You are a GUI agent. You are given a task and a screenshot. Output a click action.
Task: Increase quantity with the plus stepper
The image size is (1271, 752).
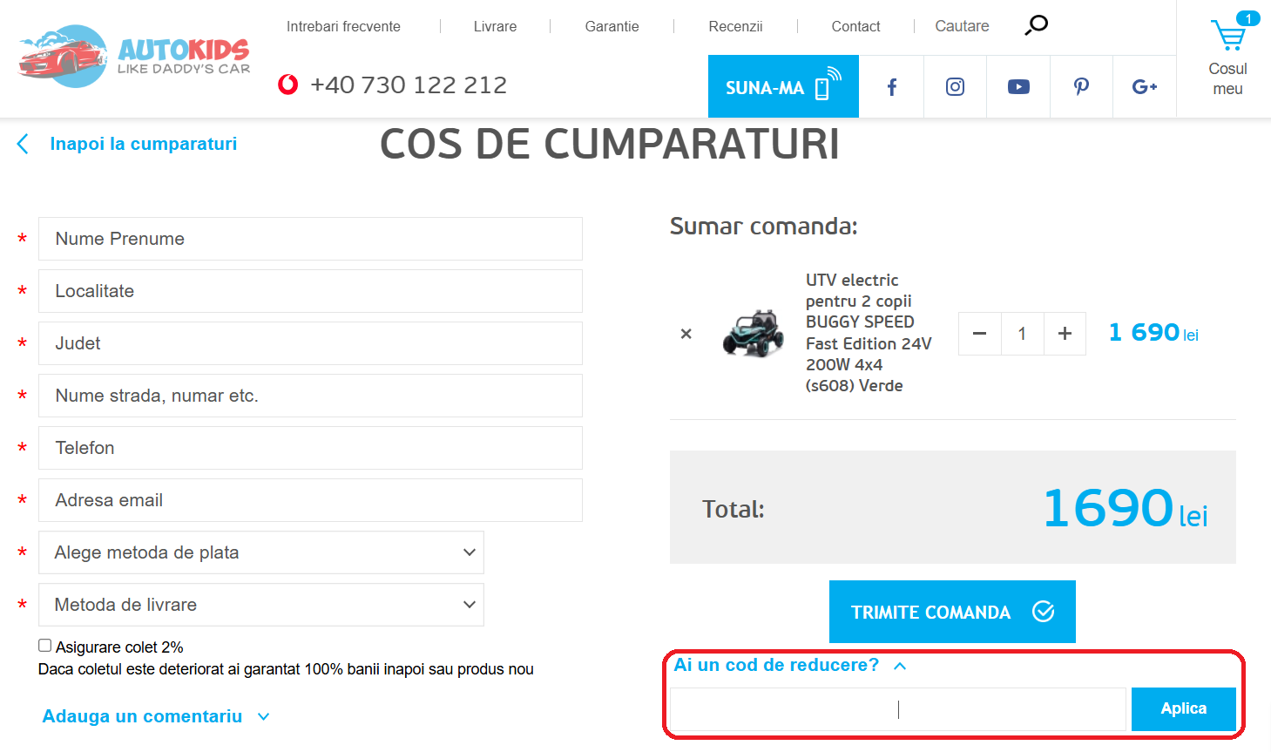(x=1065, y=334)
